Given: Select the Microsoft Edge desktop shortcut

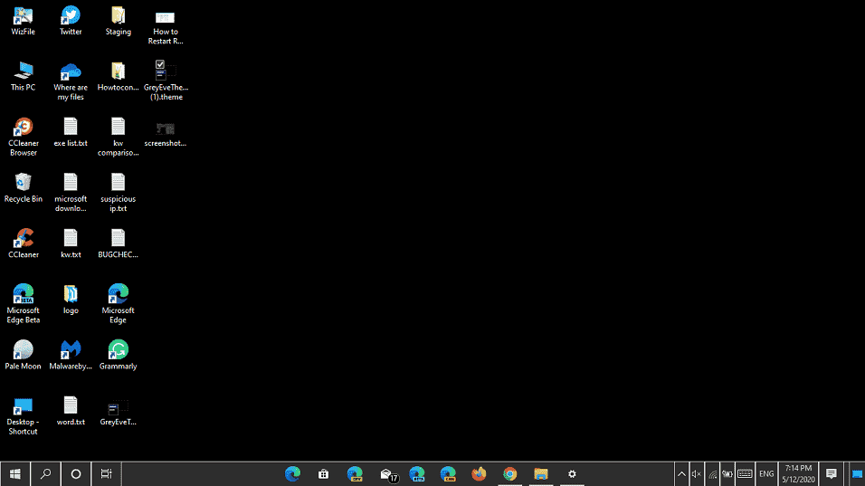Looking at the screenshot, I should 118,304.
